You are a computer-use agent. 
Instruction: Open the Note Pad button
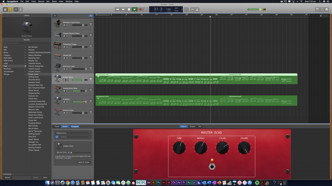pyautogui.click(x=317, y=9)
